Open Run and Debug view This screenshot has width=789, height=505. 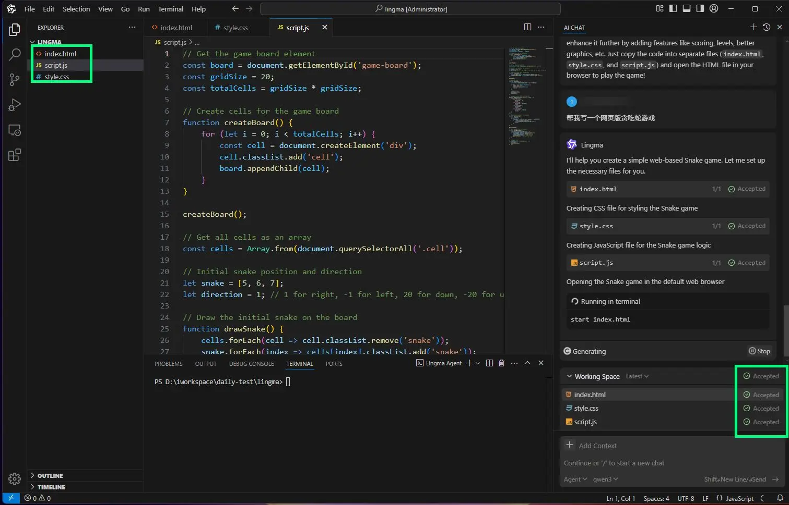click(15, 105)
